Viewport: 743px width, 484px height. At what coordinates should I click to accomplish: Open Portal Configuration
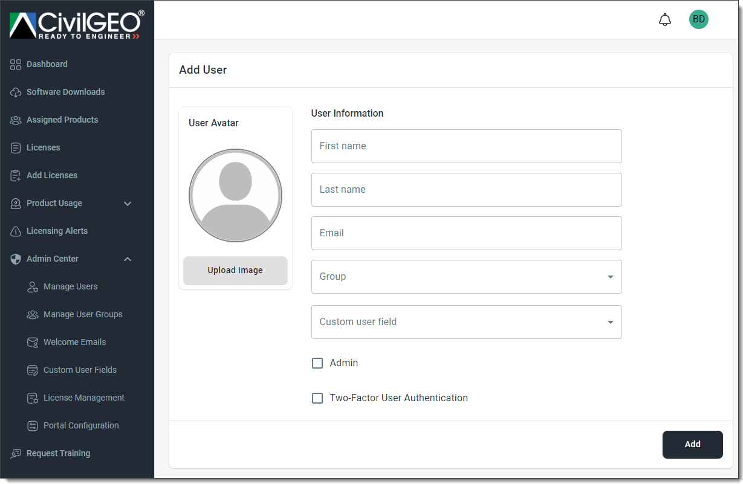click(x=81, y=425)
